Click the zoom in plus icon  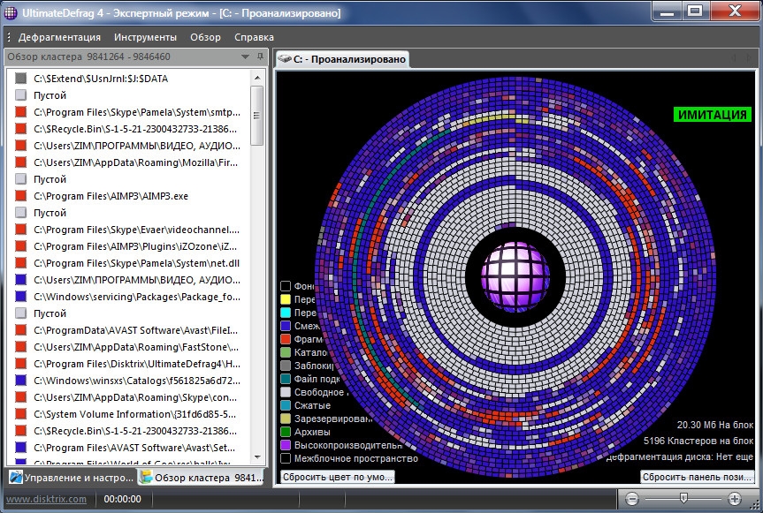coord(733,499)
